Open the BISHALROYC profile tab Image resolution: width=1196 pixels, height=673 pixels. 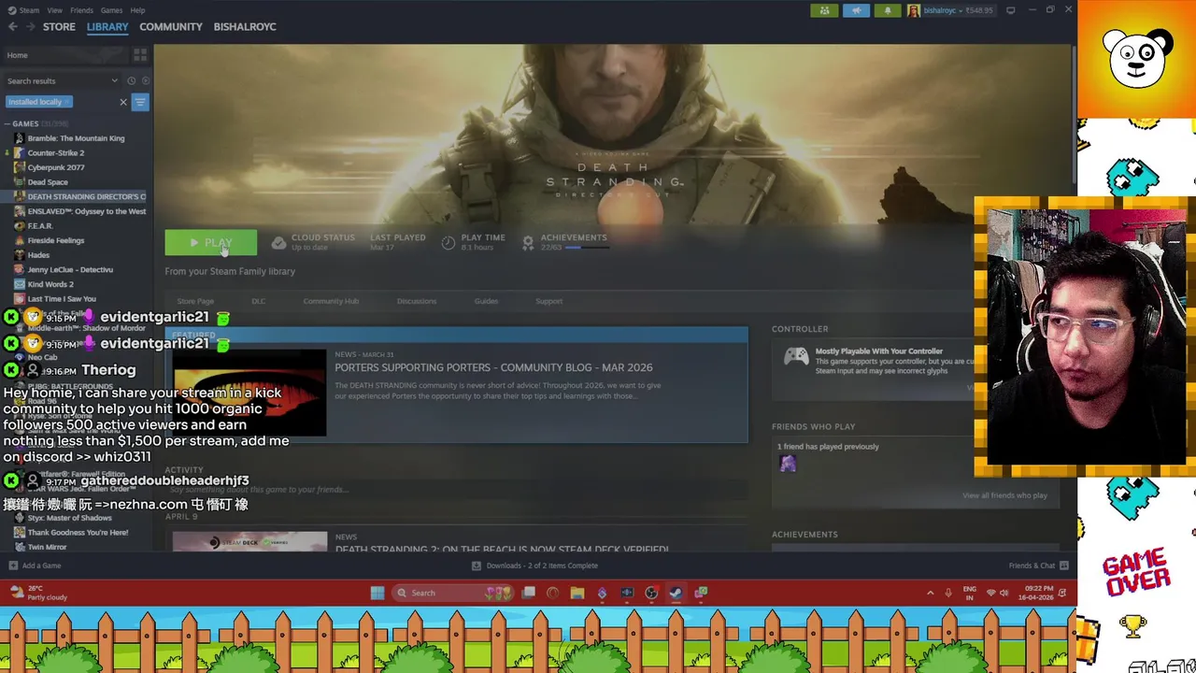click(245, 26)
